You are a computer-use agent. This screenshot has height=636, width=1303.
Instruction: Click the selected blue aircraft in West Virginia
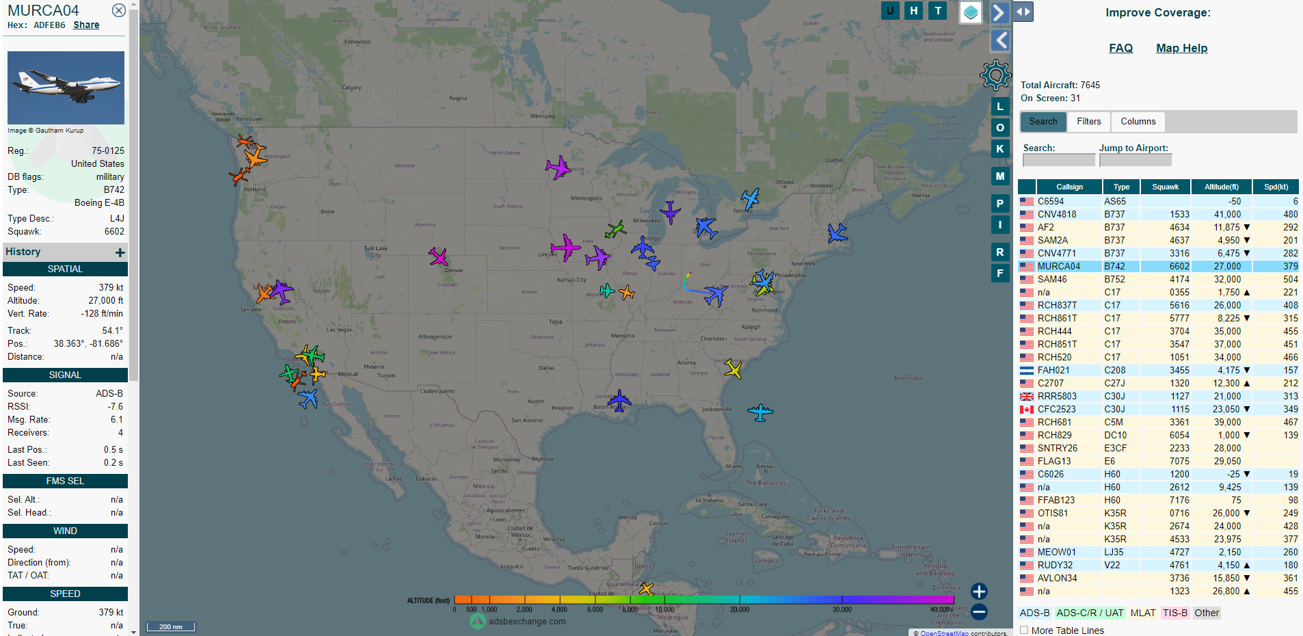[x=716, y=295]
